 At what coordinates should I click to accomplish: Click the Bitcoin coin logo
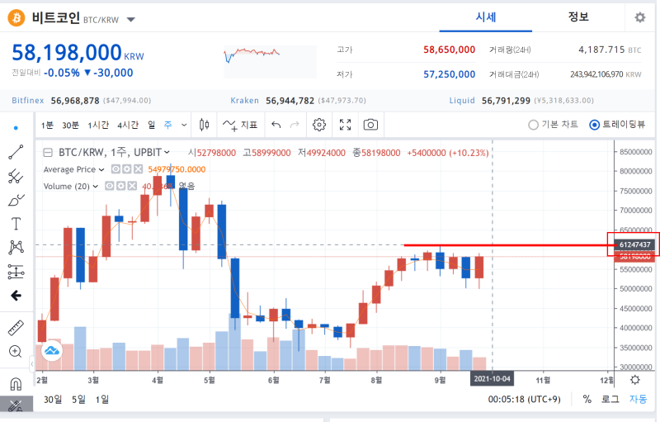16,18
